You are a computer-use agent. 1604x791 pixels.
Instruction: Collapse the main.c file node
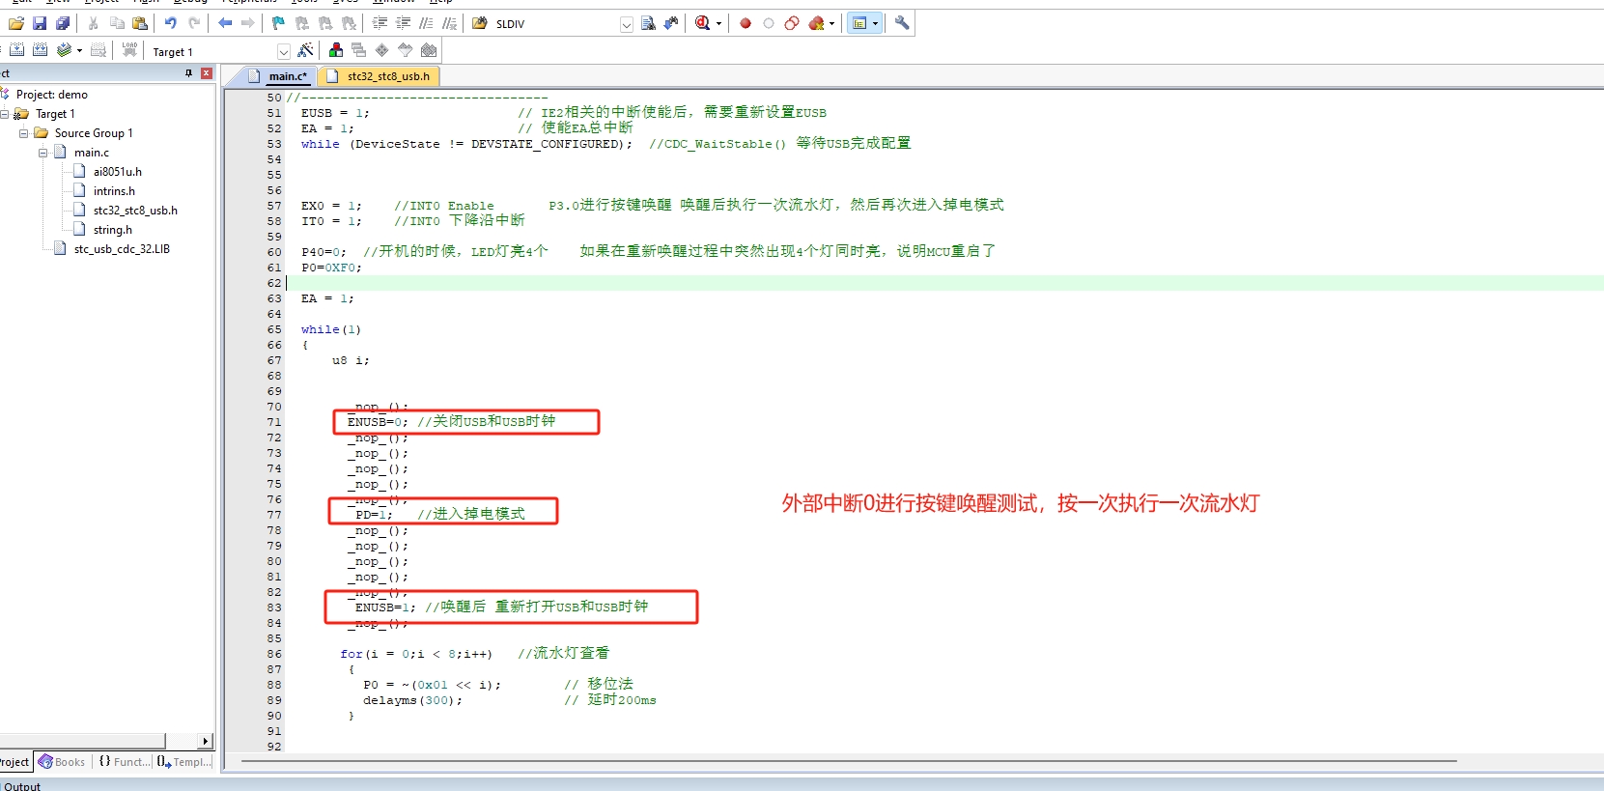coord(43,153)
